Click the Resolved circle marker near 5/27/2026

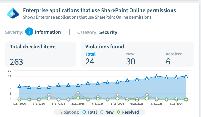tap(78, 97)
